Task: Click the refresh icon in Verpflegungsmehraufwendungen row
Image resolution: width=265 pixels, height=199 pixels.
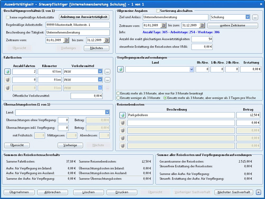Action: (120, 69)
